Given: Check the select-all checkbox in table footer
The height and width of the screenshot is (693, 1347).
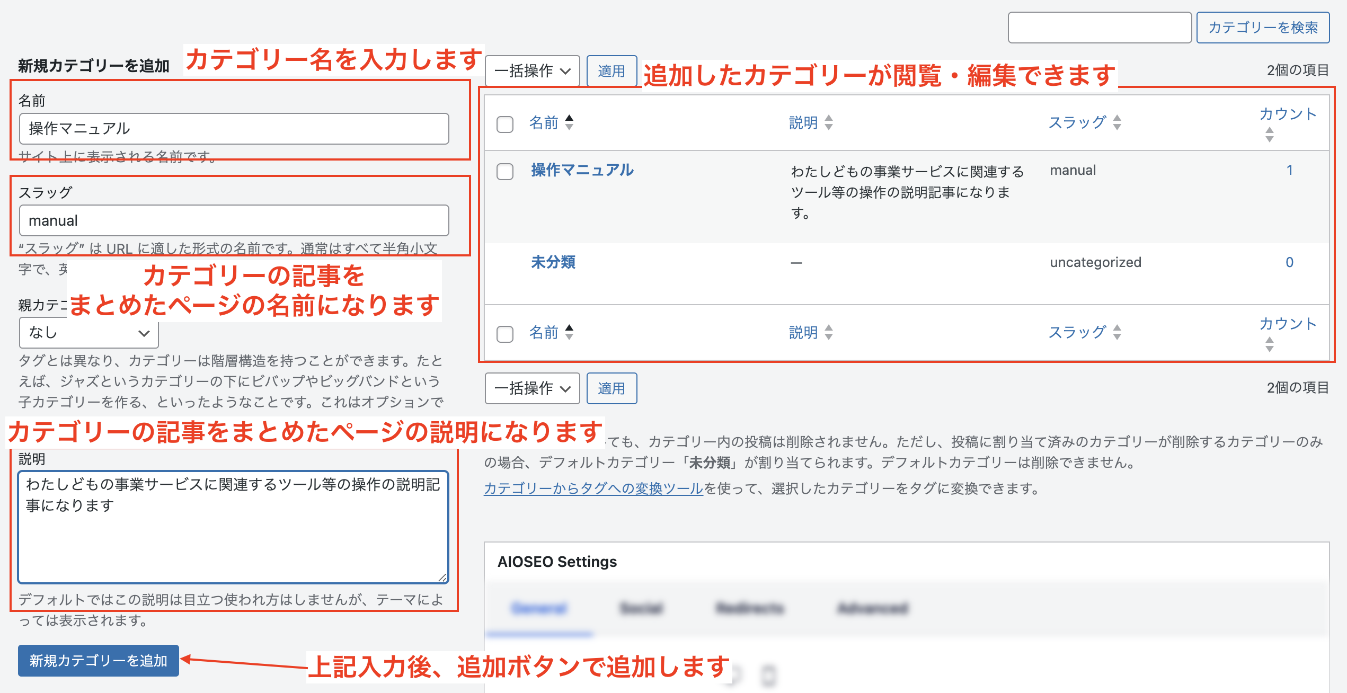Looking at the screenshot, I should (504, 334).
